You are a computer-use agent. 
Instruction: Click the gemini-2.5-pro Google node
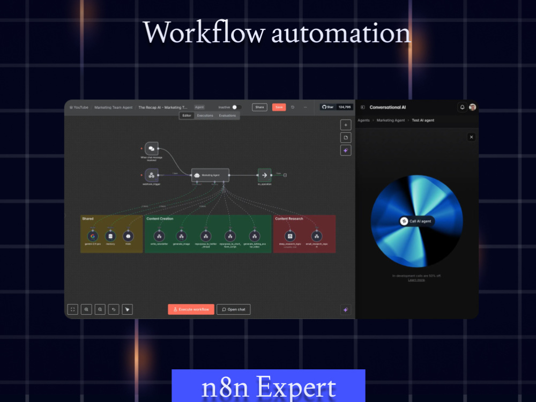click(x=93, y=236)
